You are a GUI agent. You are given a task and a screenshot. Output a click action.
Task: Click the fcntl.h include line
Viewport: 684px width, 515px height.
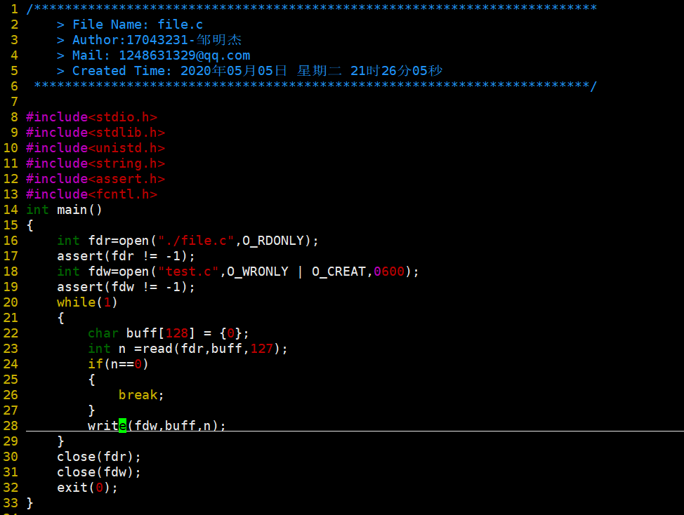[91, 194]
